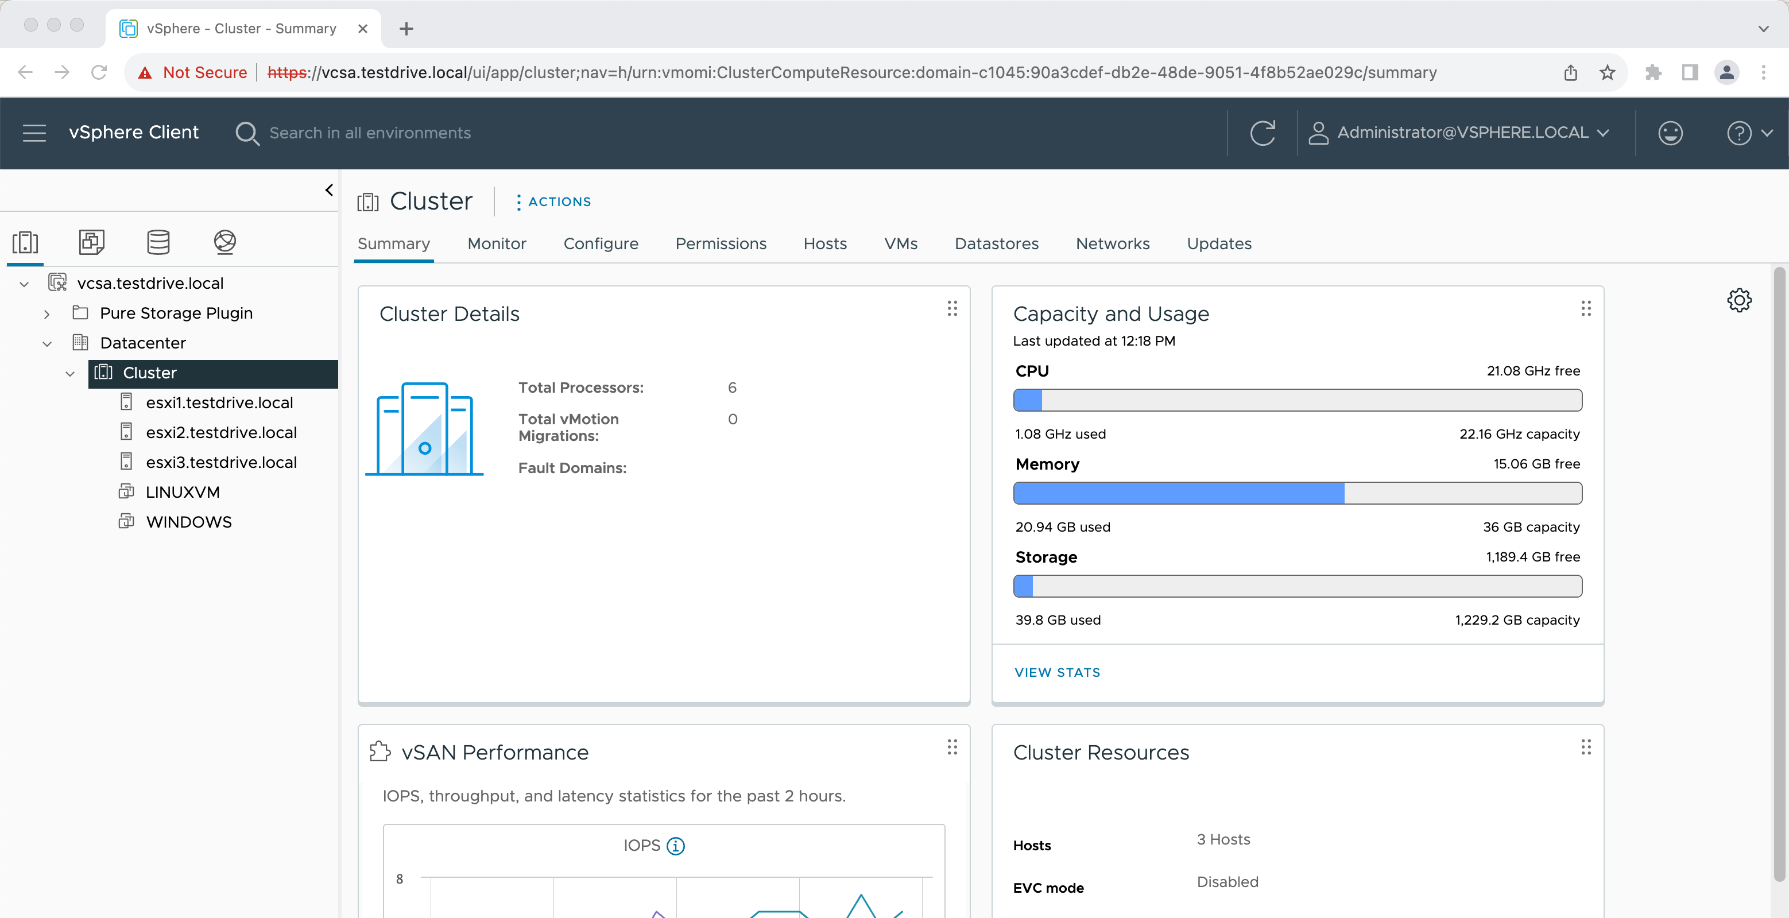Viewport: 1789px width, 918px height.
Task: Click the IOPS info icon
Action: point(675,845)
